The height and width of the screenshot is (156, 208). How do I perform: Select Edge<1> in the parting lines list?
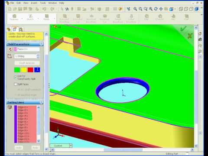pyautogui.click(x=23, y=107)
